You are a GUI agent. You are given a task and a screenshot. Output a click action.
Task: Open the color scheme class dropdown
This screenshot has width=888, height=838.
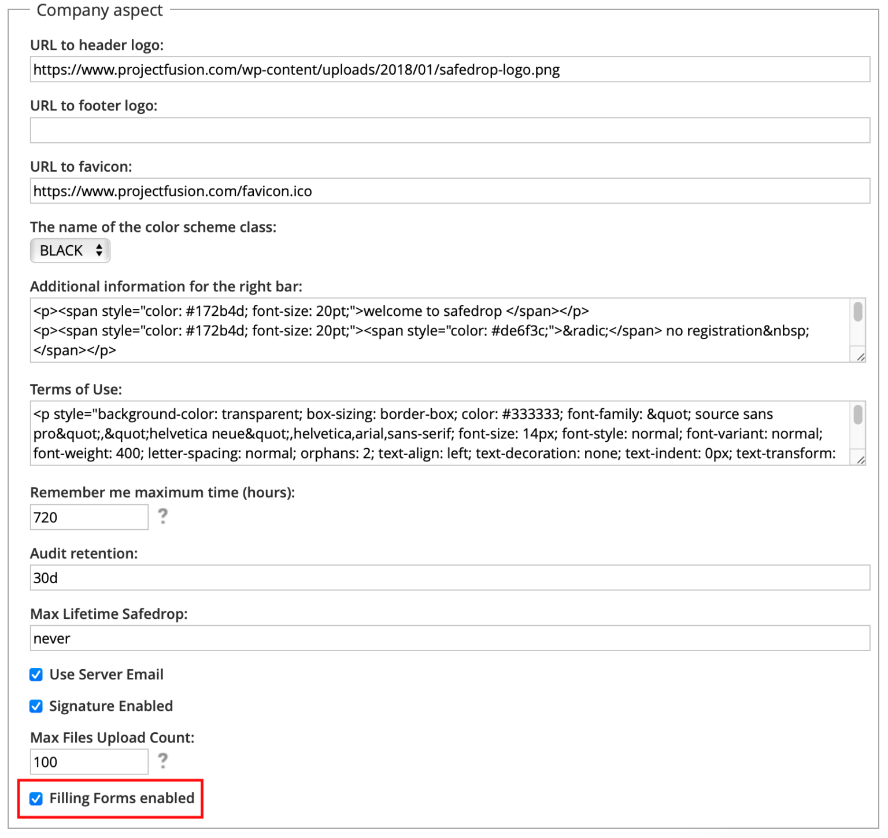coord(69,250)
